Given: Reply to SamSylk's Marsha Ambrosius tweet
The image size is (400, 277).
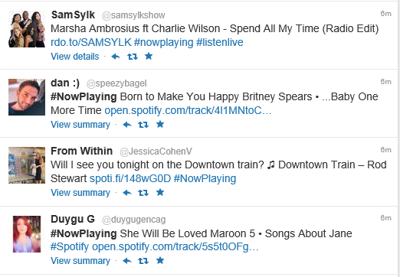Looking at the screenshot, I should tap(116, 57).
